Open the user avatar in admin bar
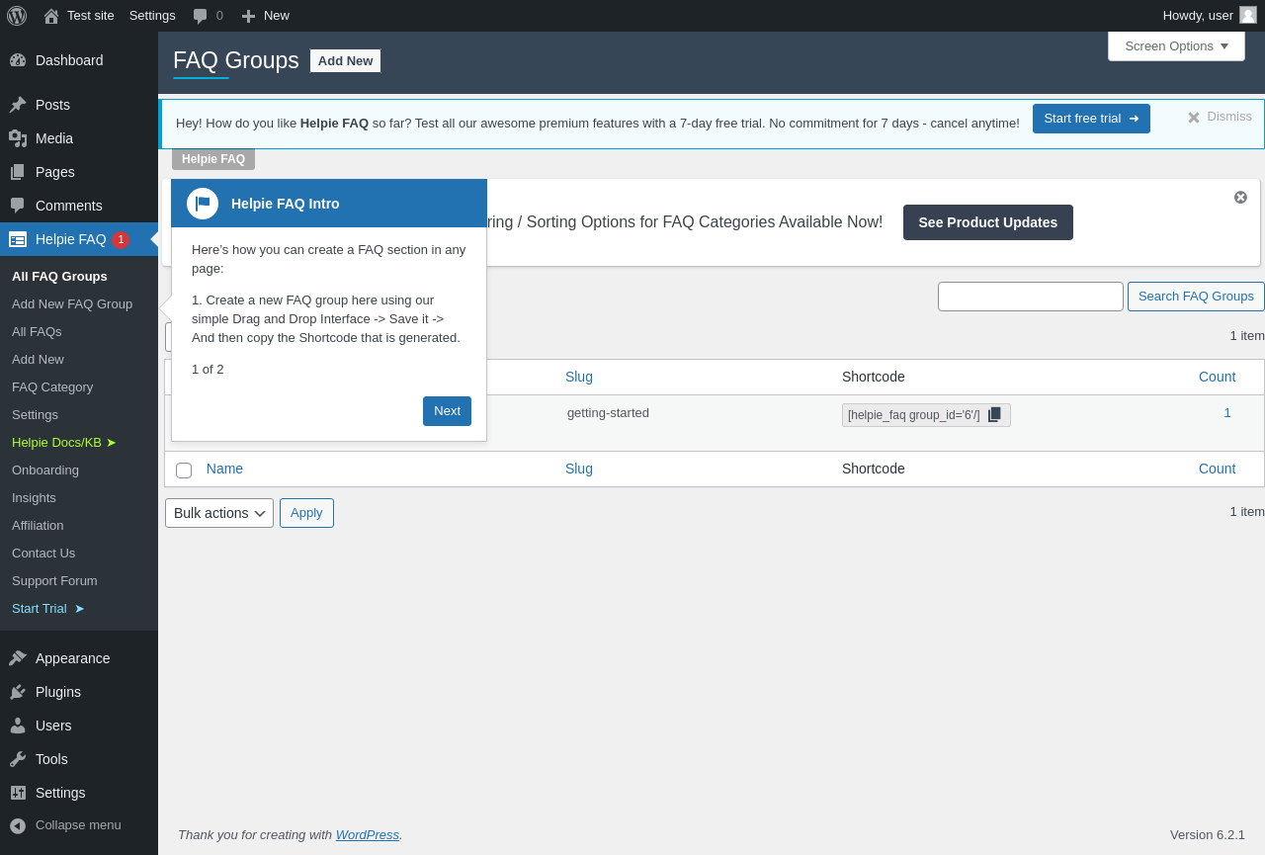Viewport: 1265px width, 855px height. 1248,15
